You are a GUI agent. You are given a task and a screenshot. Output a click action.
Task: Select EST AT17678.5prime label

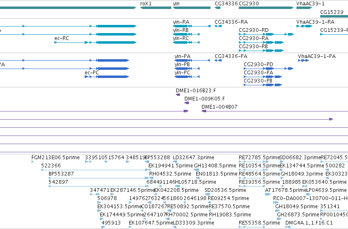(x=285, y=190)
